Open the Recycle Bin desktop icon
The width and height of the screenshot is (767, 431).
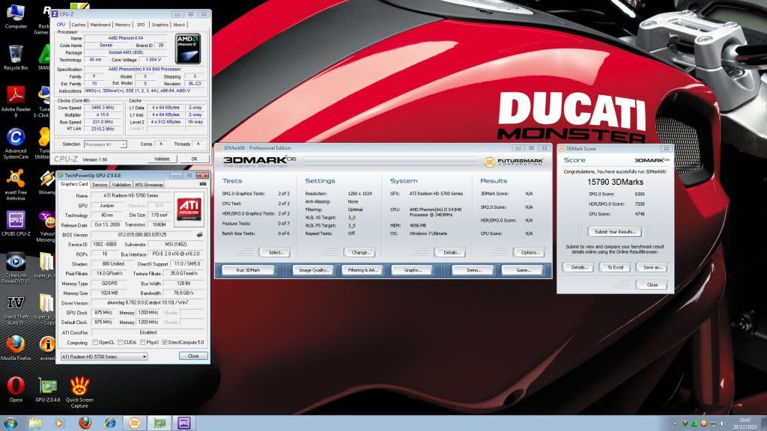pyautogui.click(x=16, y=58)
